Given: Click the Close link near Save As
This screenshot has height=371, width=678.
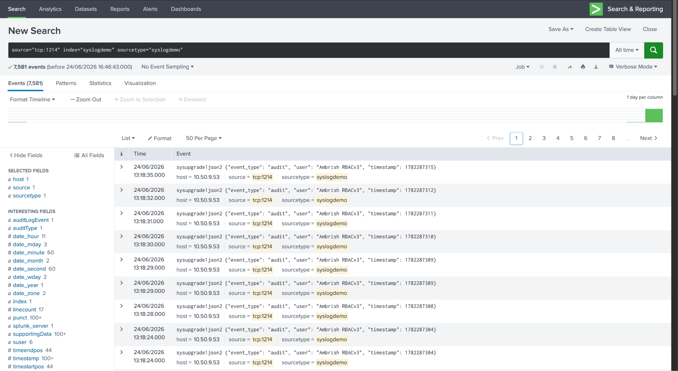Looking at the screenshot, I should (x=650, y=29).
